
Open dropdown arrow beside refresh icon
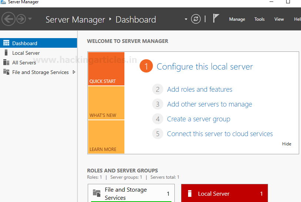tap(186, 19)
